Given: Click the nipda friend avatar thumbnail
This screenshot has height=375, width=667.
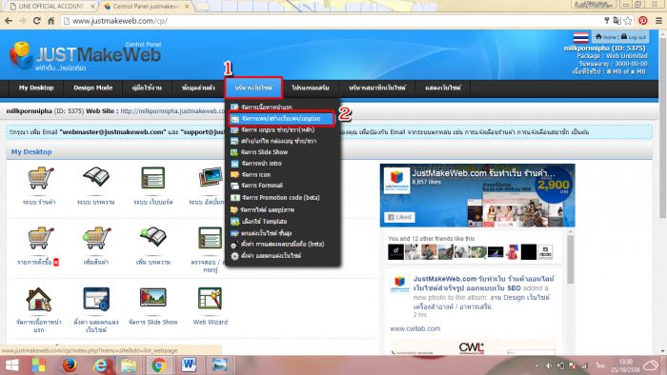Looking at the screenshot, I should (x=545, y=252).
